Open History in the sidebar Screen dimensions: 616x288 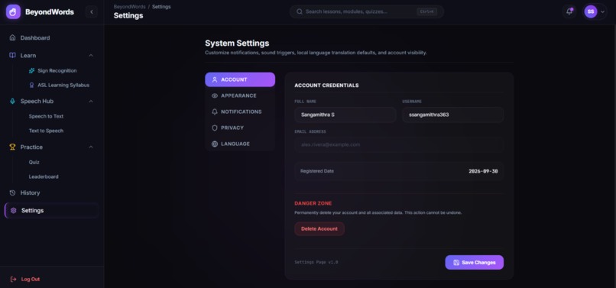tap(51, 193)
